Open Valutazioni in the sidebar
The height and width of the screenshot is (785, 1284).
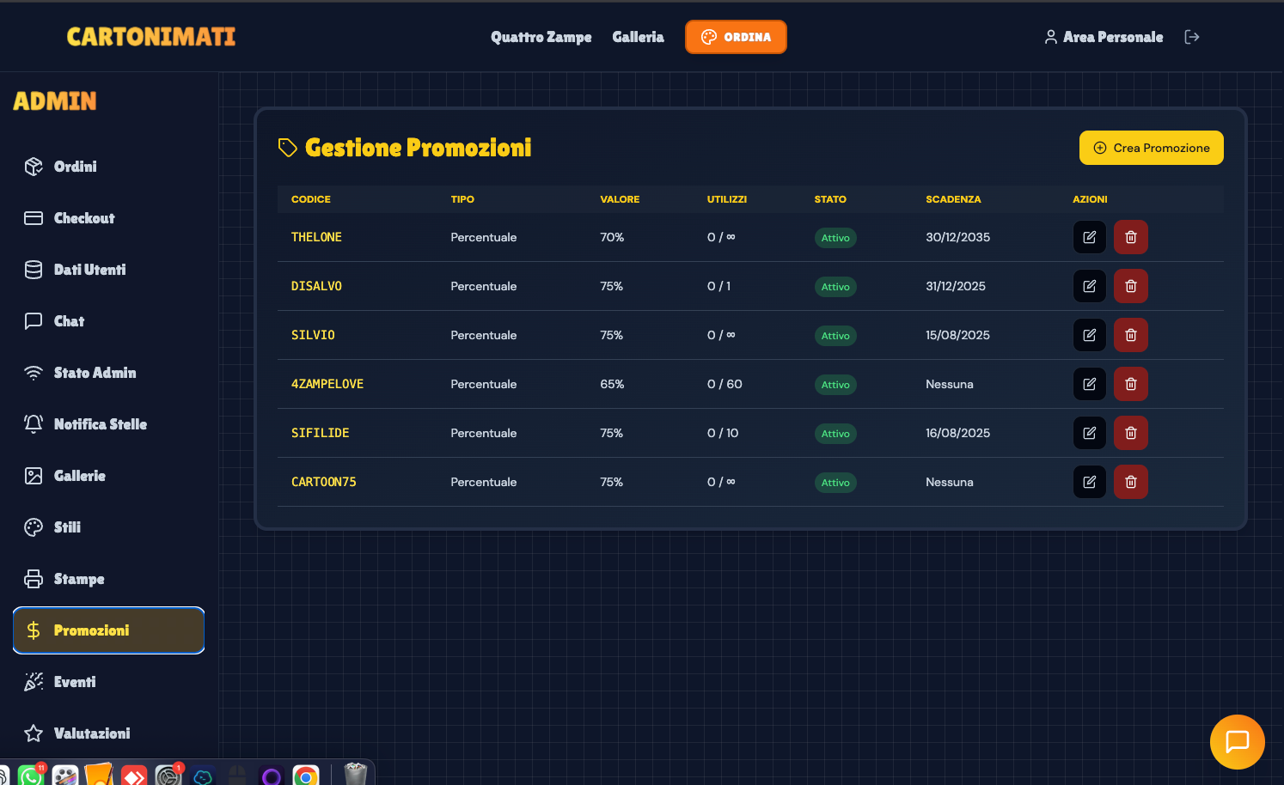click(108, 733)
